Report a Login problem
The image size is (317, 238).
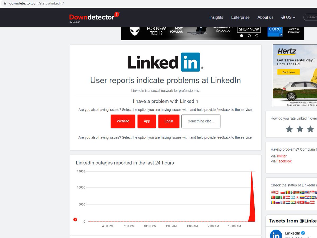tap(169, 121)
